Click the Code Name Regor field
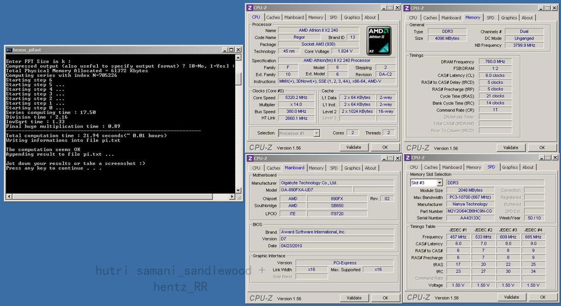Image resolution: width=561 pixels, height=306 pixels. [299, 37]
